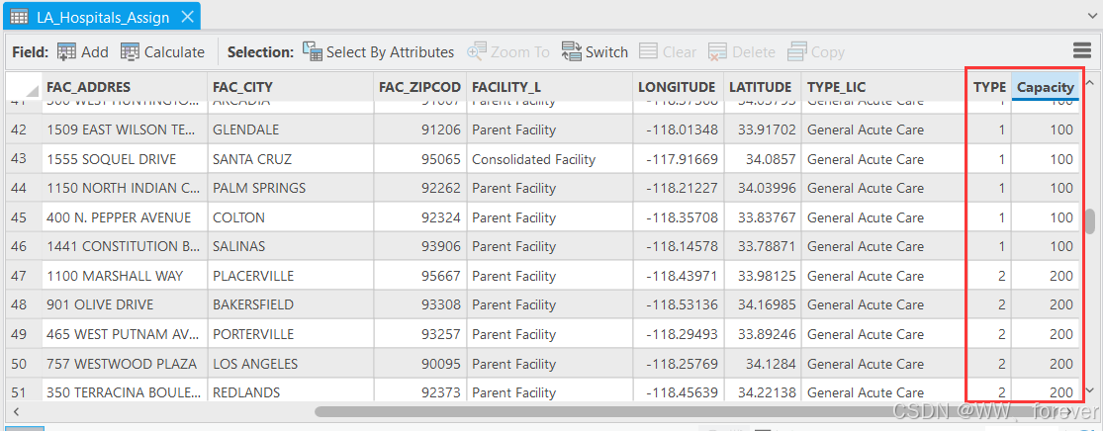Click the vertical scrollbar thumb
Image resolution: width=1103 pixels, height=431 pixels.
coord(1090,220)
